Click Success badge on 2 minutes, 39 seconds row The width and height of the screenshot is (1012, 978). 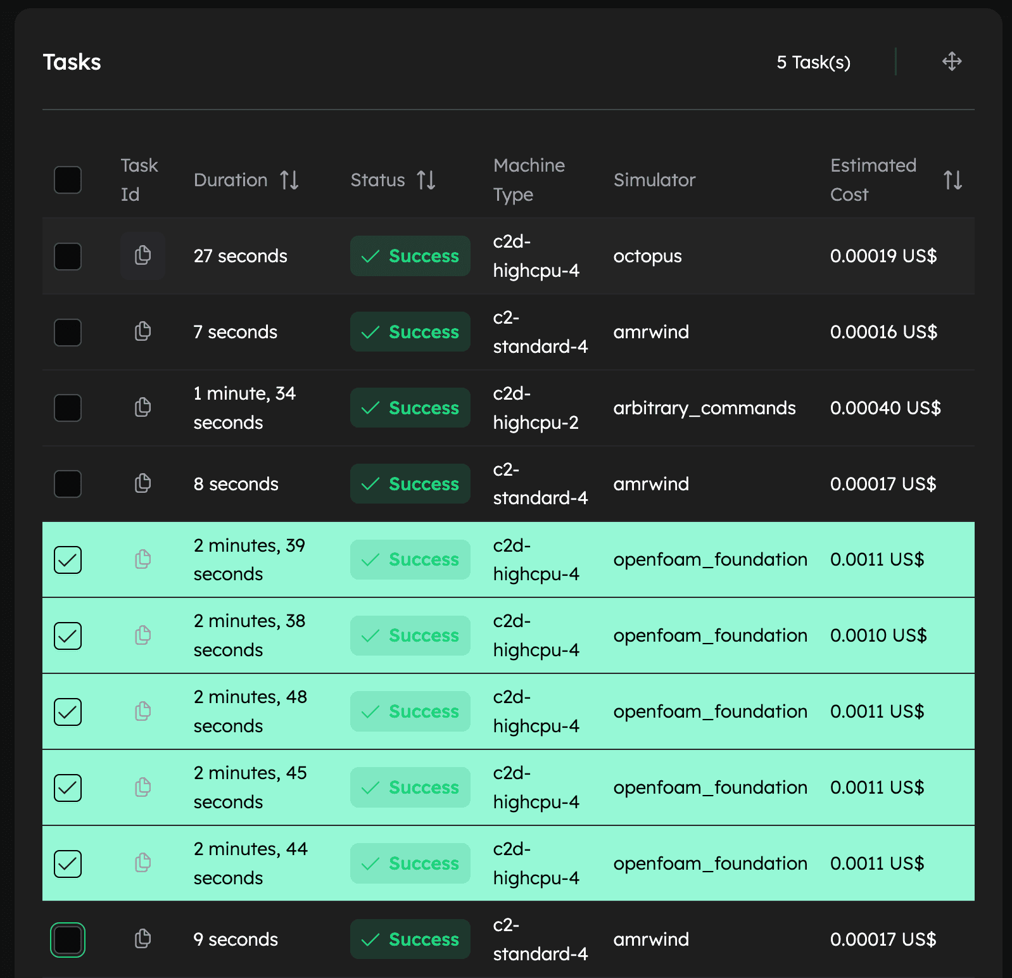click(410, 559)
